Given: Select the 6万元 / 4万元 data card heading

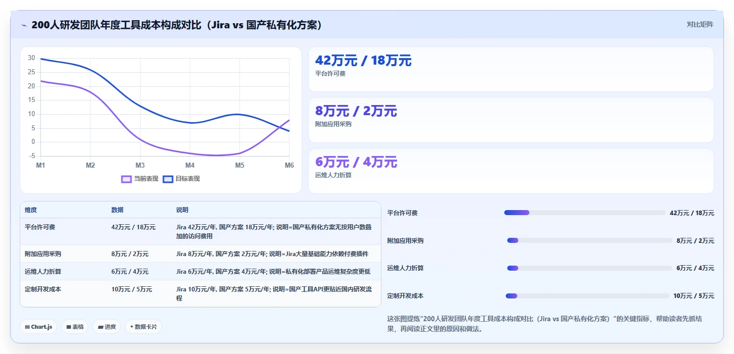Looking at the screenshot, I should [x=356, y=162].
